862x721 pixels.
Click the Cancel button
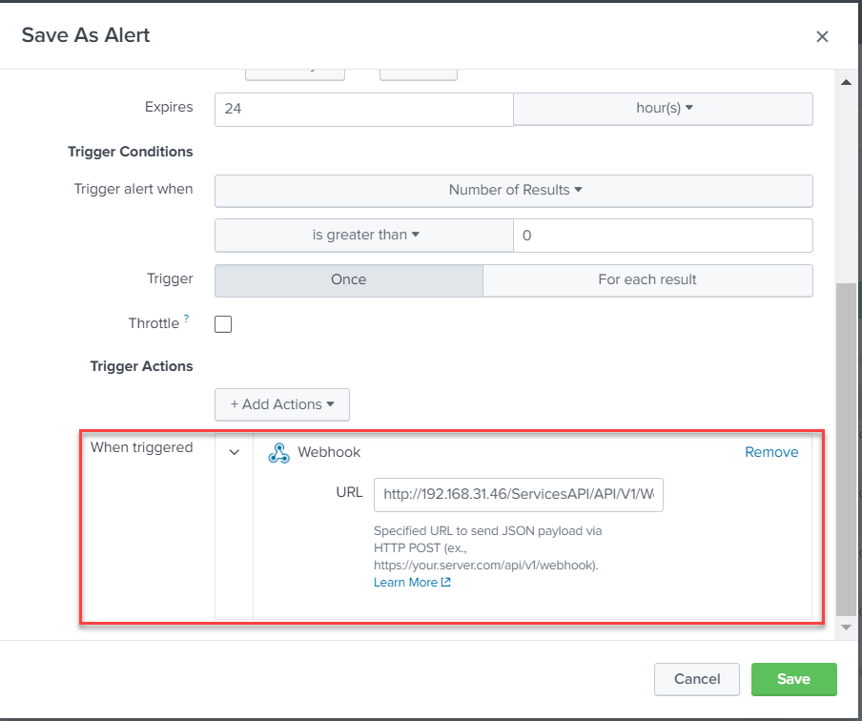click(697, 679)
